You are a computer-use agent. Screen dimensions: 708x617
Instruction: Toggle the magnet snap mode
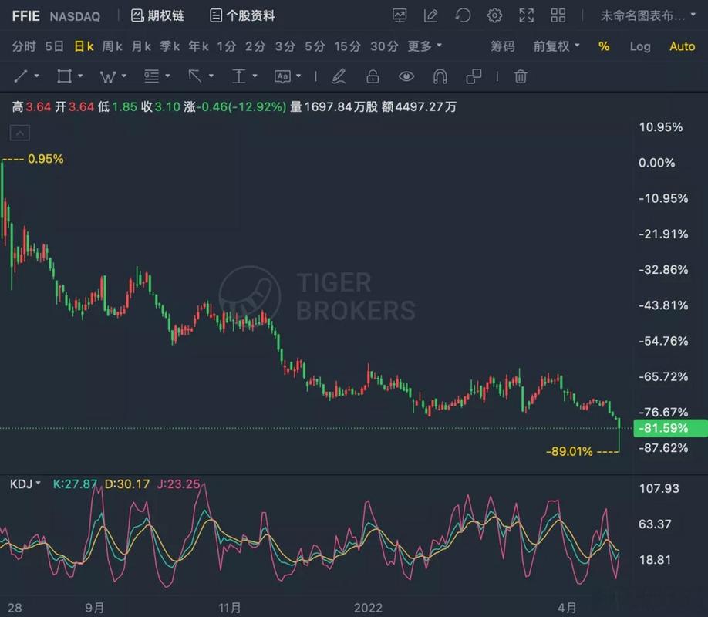439,76
